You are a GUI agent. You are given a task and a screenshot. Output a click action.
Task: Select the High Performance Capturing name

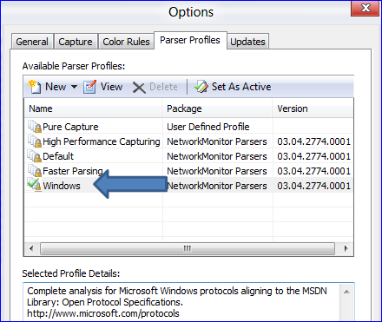[x=102, y=141]
